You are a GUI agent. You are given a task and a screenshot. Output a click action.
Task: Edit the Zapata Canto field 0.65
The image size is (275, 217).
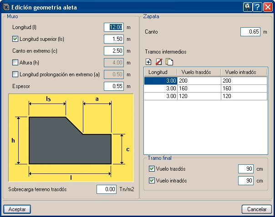pos(250,32)
